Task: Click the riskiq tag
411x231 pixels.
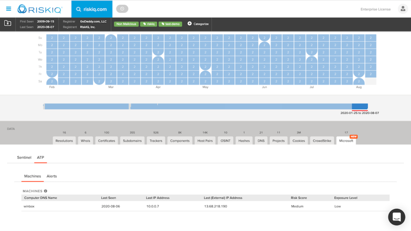Action: point(149,24)
